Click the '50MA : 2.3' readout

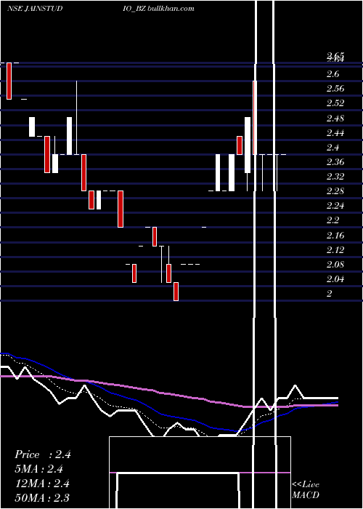[43, 497]
